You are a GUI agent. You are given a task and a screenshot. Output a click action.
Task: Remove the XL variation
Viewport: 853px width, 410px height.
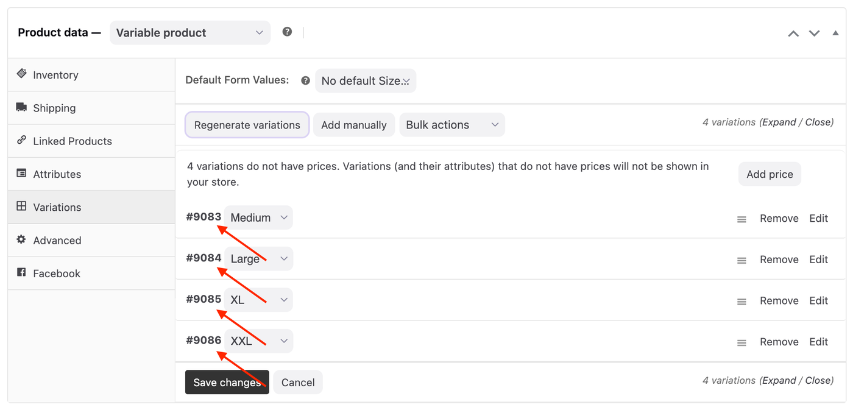coord(779,301)
